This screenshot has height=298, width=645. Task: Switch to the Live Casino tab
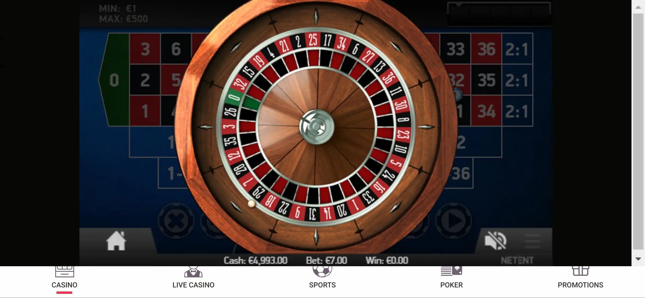193,280
